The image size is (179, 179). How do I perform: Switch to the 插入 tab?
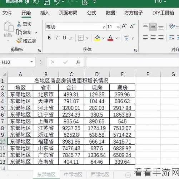pos(45,13)
